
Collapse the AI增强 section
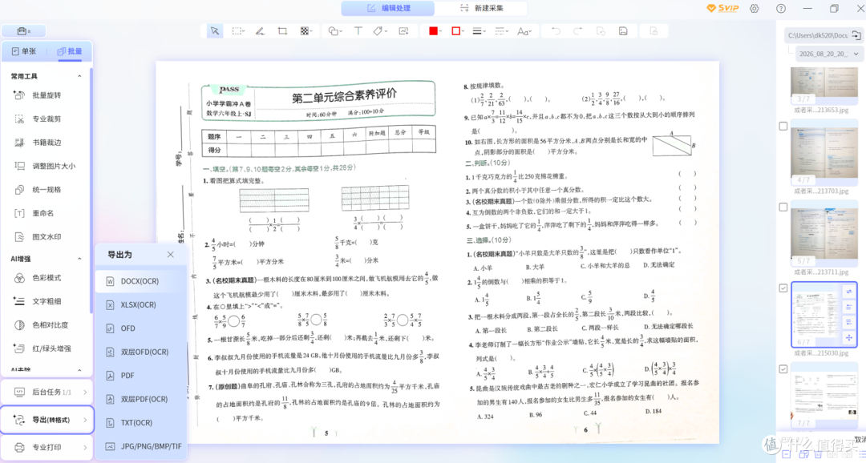click(x=79, y=258)
